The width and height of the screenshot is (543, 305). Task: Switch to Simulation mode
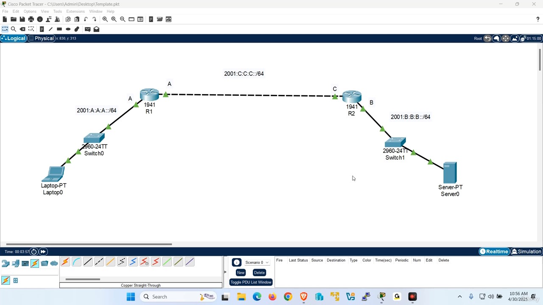pos(526,252)
